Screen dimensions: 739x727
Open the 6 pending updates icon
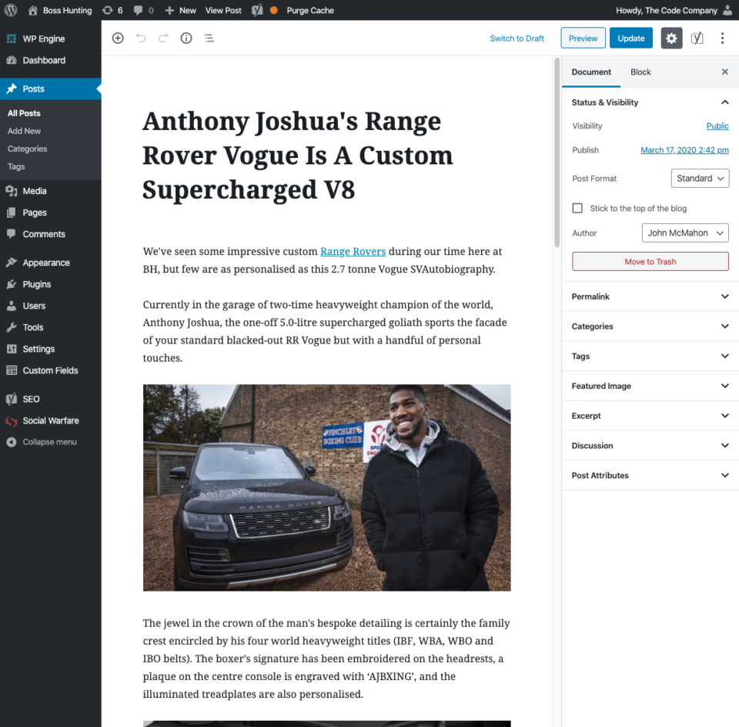tap(108, 10)
